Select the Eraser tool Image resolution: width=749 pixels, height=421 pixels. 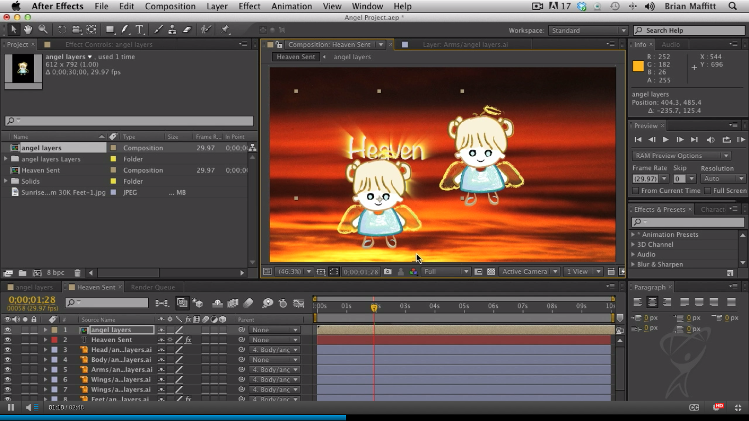coord(186,30)
